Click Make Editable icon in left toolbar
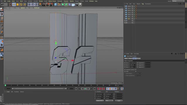 pos(2,10)
